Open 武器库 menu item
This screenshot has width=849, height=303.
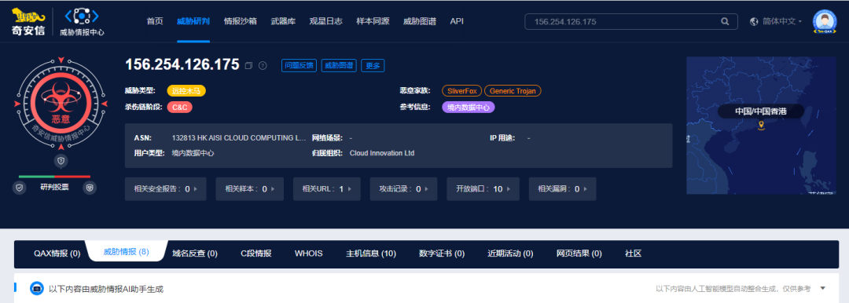(x=283, y=22)
